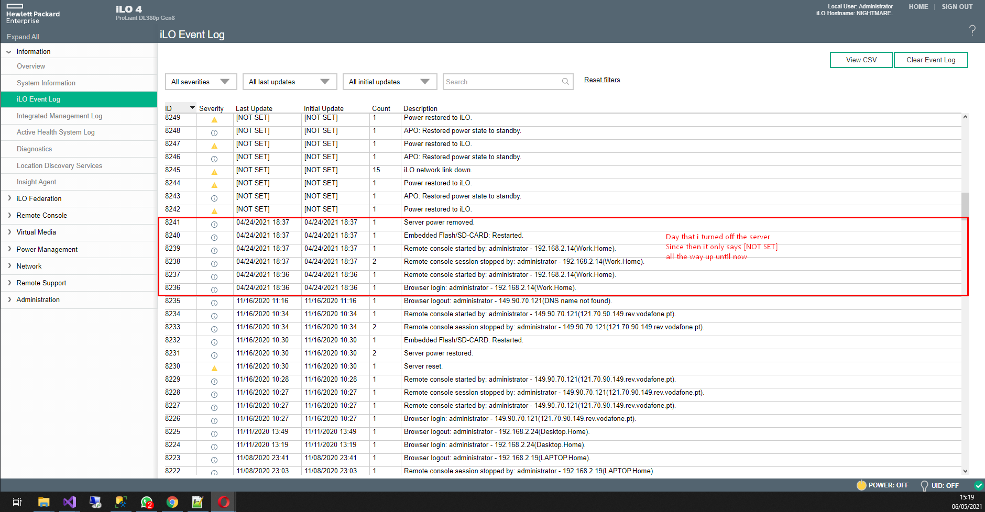Open the All severities filter dropdown
The image size is (985, 512).
[x=201, y=82]
